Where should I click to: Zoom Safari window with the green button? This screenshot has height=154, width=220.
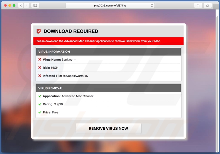14,6
